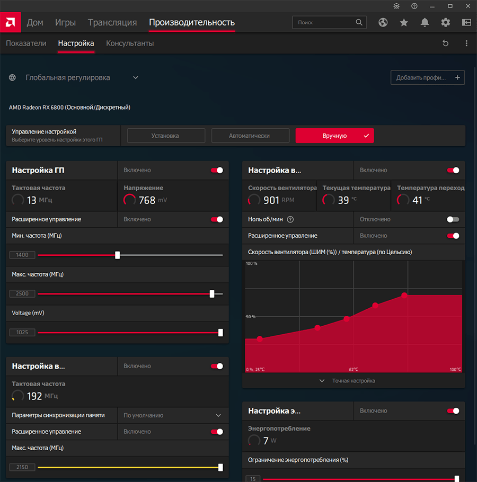Image resolution: width=477 pixels, height=482 pixels.
Task: Open settings gear icon
Action: [x=445, y=23]
